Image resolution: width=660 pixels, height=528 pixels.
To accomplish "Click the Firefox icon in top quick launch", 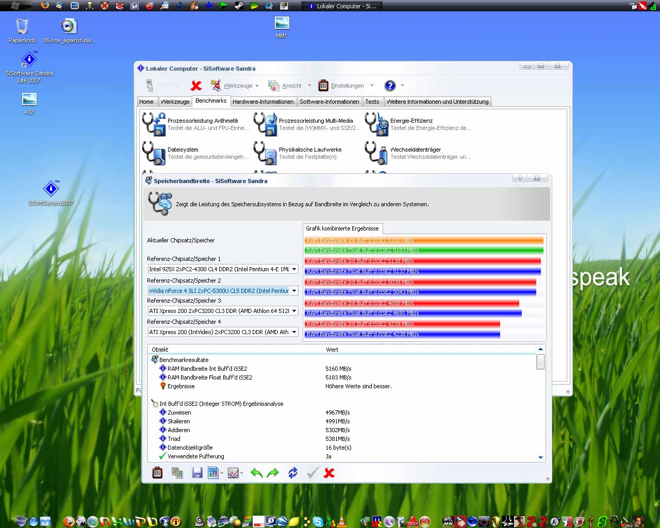I will pos(45,5).
